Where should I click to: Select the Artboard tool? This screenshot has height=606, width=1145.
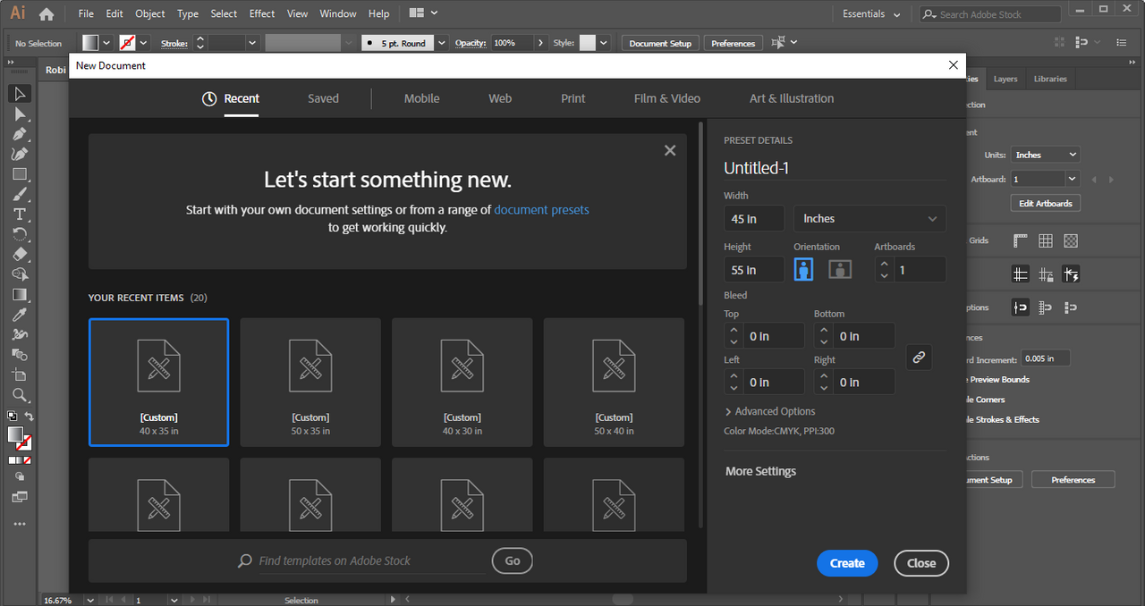20,375
